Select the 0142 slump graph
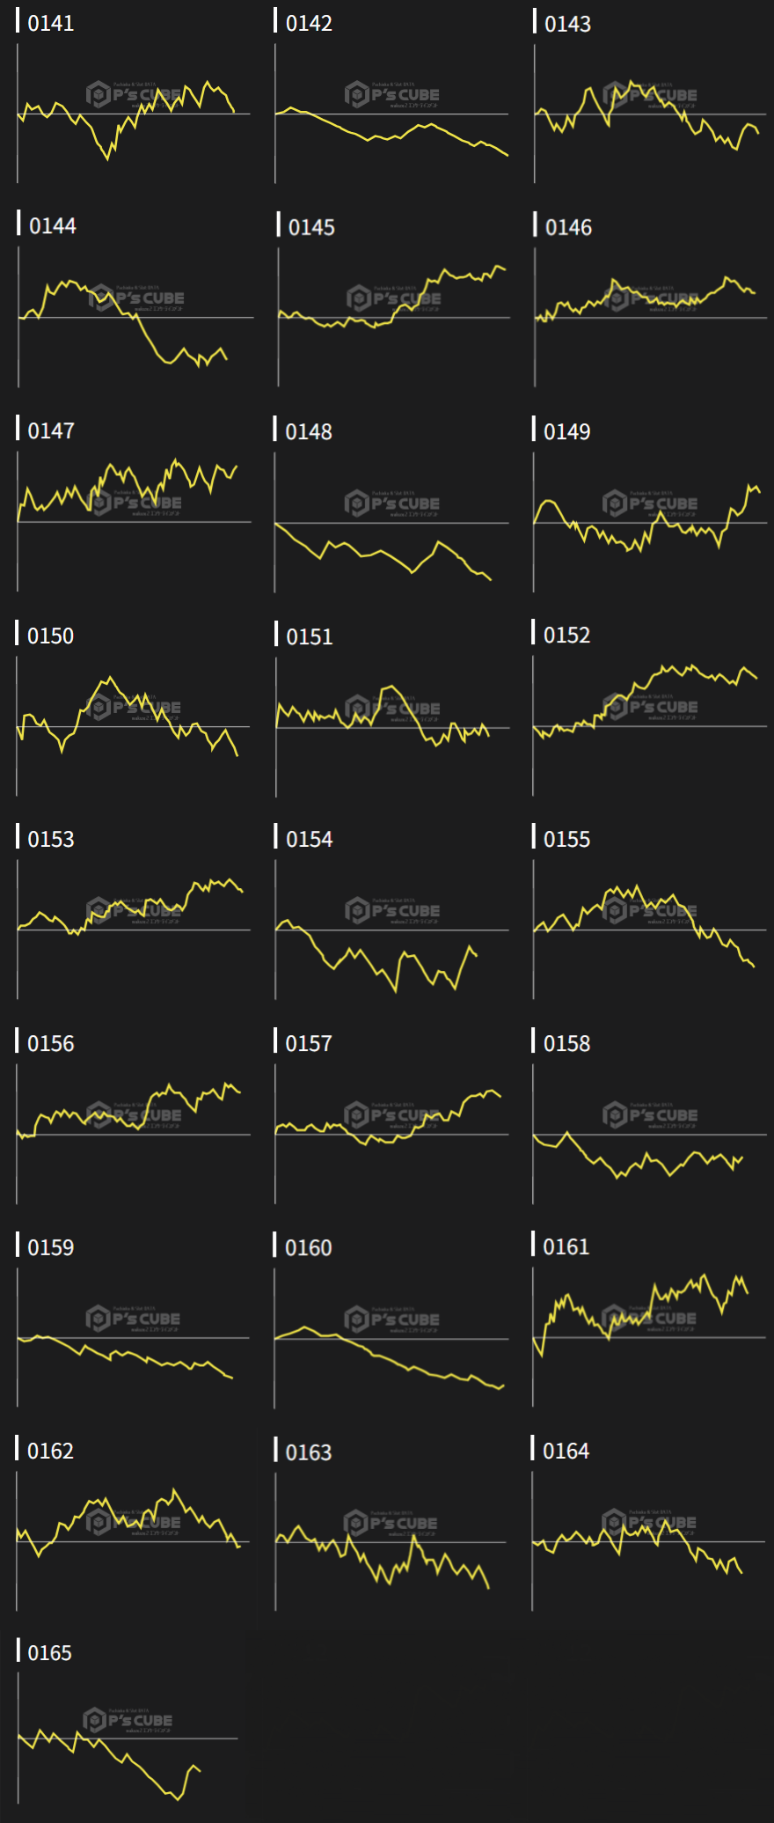774x1823 pixels. click(391, 114)
